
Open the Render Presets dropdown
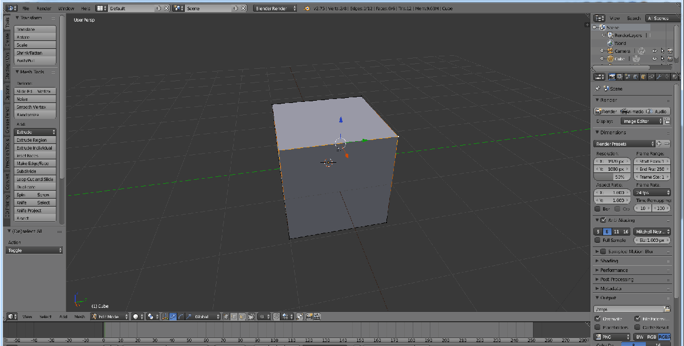pyautogui.click(x=624, y=144)
